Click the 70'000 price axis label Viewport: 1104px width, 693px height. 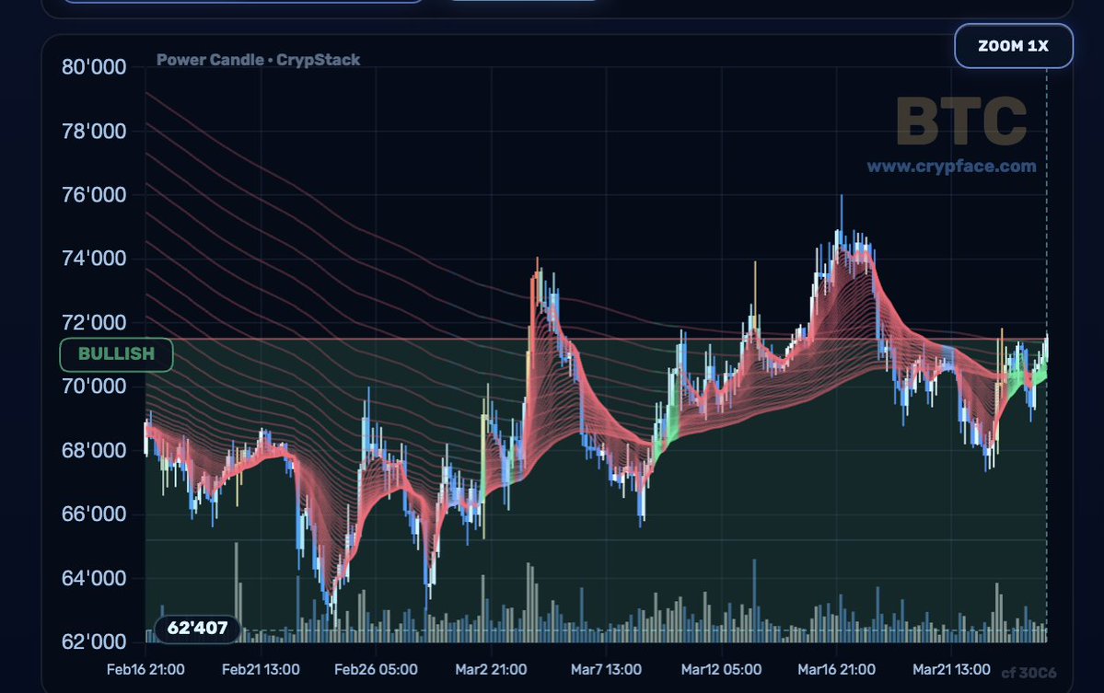(94, 386)
